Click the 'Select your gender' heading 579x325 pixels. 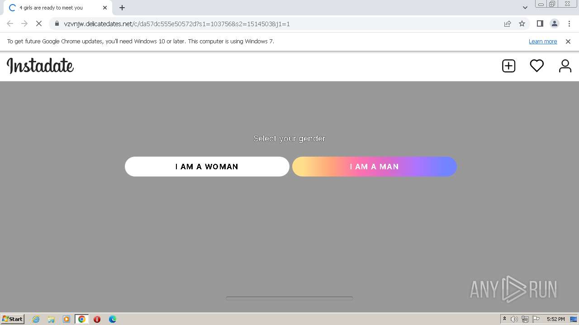pyautogui.click(x=289, y=139)
